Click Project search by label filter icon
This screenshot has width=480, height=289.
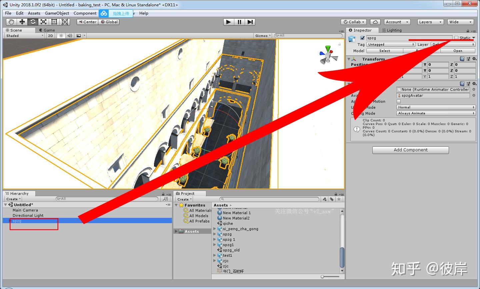tap(332, 199)
